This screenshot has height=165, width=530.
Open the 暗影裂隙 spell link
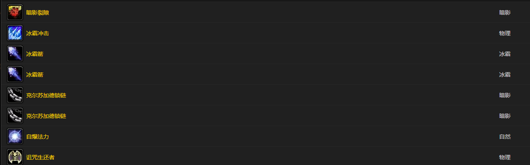[x=38, y=13]
